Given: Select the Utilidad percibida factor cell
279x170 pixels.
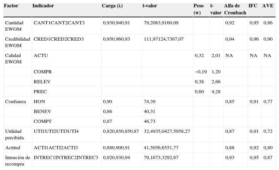Looking at the screenshot, I should [14, 134].
